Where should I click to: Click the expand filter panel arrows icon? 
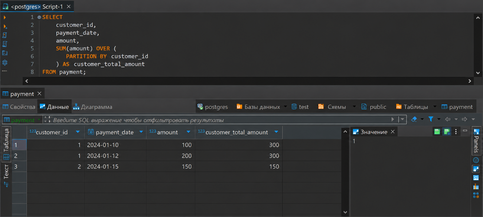point(46,119)
